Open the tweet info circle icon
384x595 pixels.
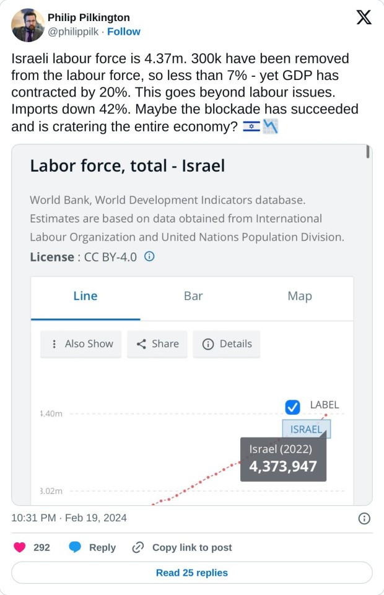click(365, 518)
